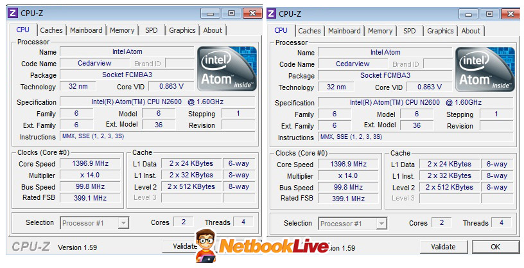Viewport: 524px width, 268px height.
Task: Click Technology '32 nm' in left window
Action: click(78, 86)
